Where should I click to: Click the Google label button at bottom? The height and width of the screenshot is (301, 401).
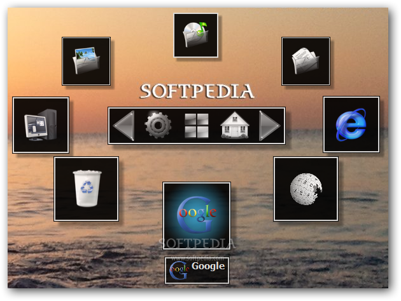[197, 271]
